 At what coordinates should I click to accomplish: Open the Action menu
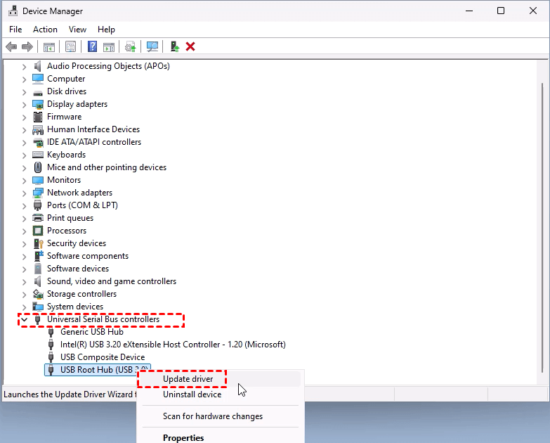click(x=45, y=30)
